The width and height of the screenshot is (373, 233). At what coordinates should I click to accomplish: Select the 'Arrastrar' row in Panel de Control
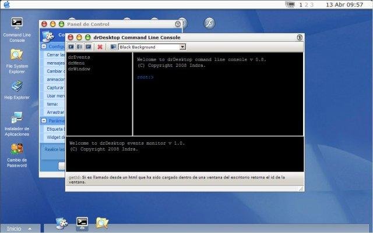(54, 113)
